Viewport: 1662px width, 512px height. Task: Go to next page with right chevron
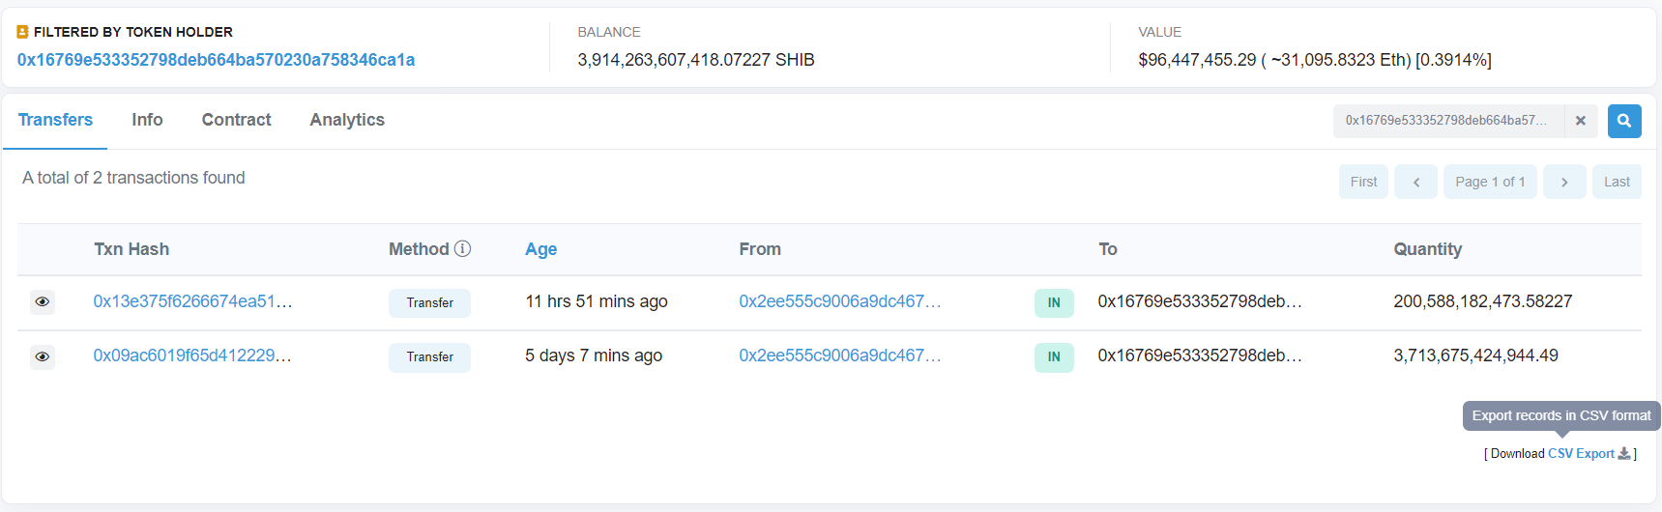1564,182
